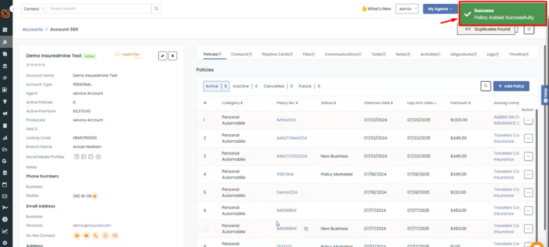Screen dimensions: 549x247
Task: Open the website globe profile icon
Action: (99, 157)
